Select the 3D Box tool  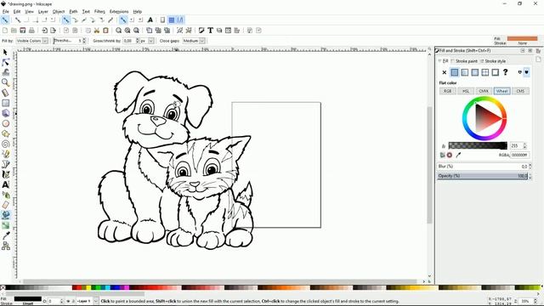(5, 113)
